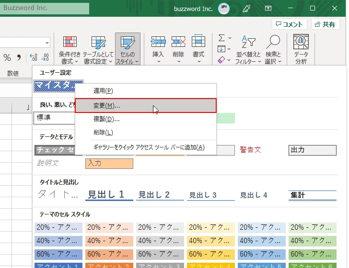Open Find & Select (検索と選択)
349x268 pixels.
pos(273,49)
